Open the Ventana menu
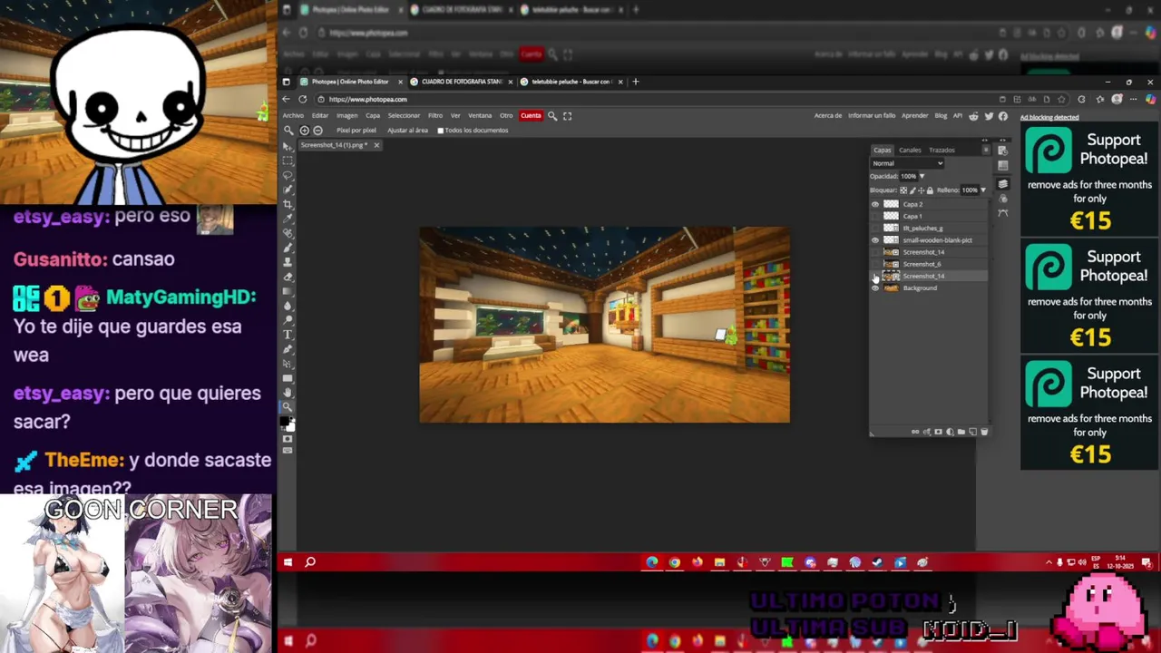This screenshot has width=1161, height=653. [480, 115]
